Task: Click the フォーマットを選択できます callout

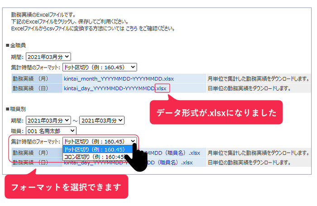Action: pyautogui.click(x=66, y=187)
